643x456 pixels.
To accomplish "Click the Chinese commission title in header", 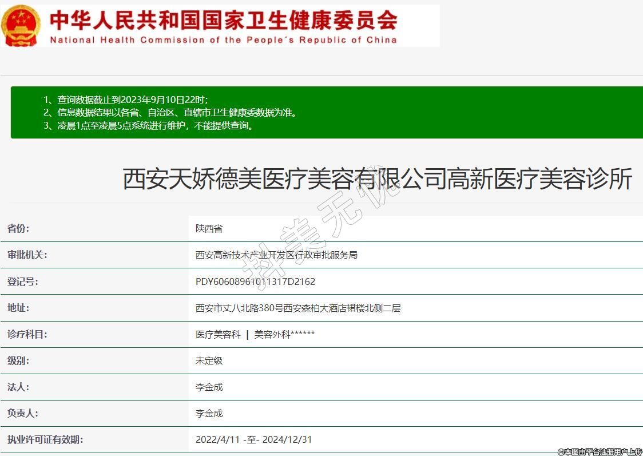I will (223, 20).
